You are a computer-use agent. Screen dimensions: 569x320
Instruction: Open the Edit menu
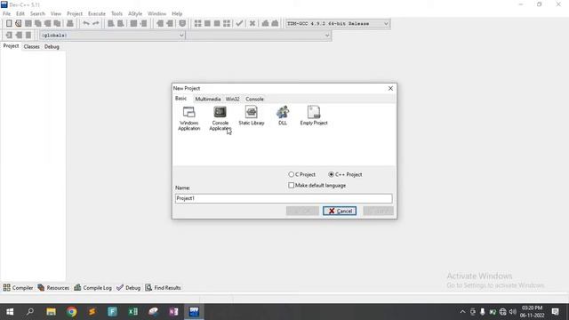point(20,13)
